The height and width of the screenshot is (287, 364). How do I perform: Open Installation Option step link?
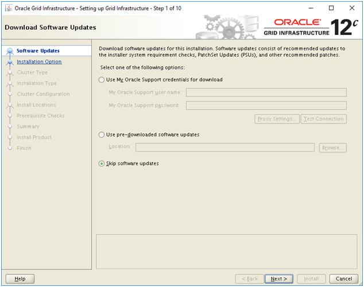39,62
